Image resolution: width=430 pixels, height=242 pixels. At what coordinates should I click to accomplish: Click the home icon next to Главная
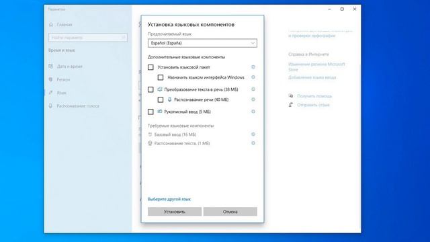pos(51,25)
